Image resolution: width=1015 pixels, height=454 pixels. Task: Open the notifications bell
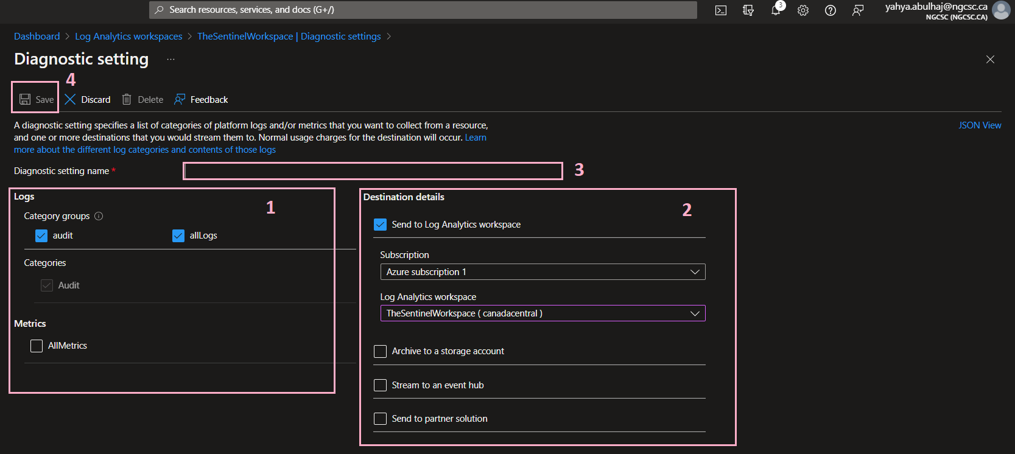(x=776, y=10)
